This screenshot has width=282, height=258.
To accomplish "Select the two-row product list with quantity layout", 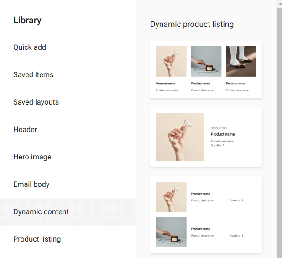I will coord(206,215).
